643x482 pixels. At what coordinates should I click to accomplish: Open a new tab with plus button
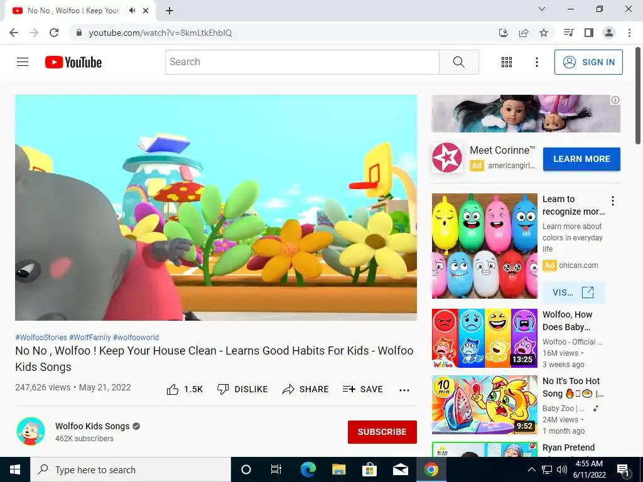pyautogui.click(x=170, y=11)
